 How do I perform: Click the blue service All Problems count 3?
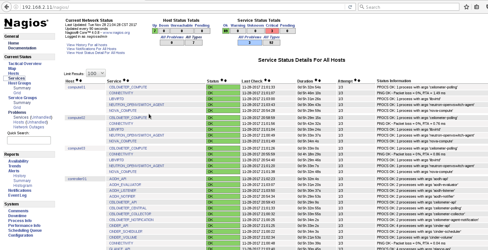pos(250,42)
